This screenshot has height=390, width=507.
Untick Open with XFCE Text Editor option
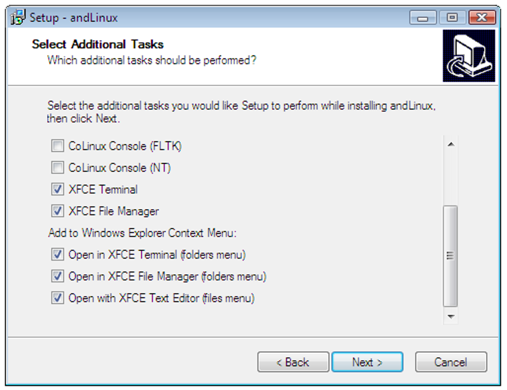58,298
